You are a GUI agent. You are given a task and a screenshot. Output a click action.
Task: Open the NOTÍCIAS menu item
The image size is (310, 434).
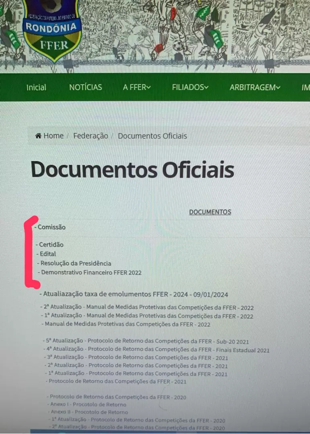pos(86,87)
